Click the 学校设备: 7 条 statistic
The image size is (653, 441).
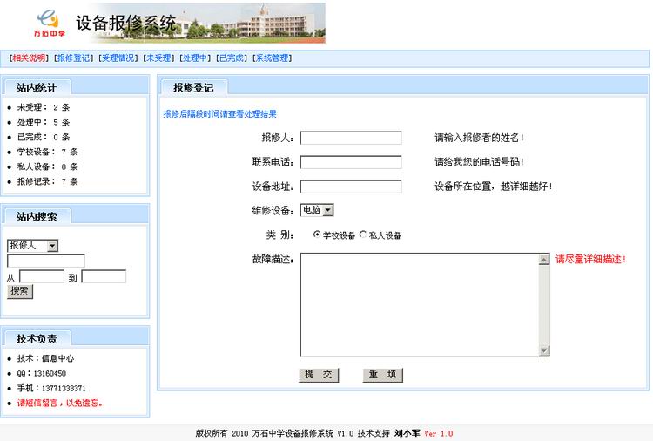pyautogui.click(x=48, y=153)
